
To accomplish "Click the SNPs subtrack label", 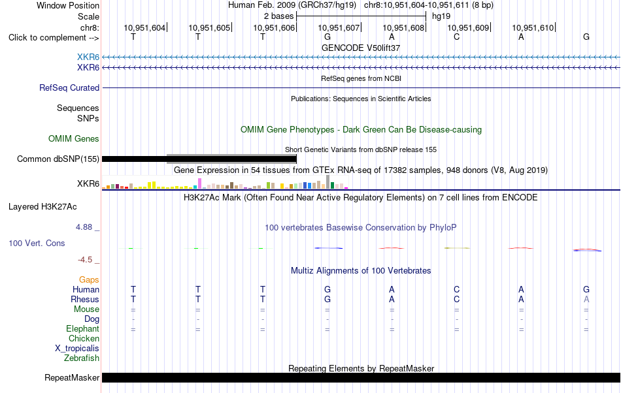I will pyautogui.click(x=88, y=118).
